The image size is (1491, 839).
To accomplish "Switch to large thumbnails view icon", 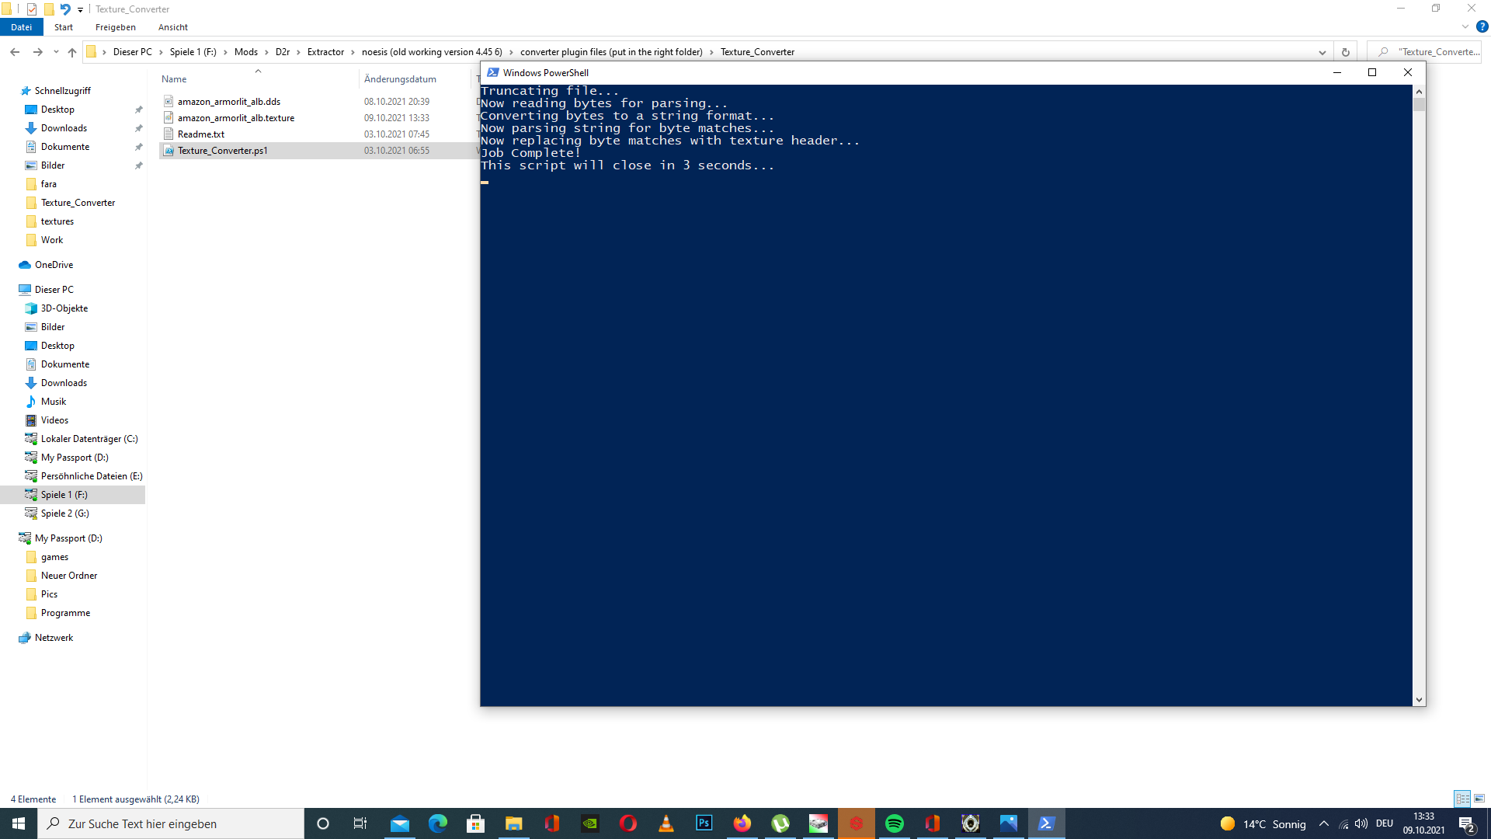I will pos(1479,799).
